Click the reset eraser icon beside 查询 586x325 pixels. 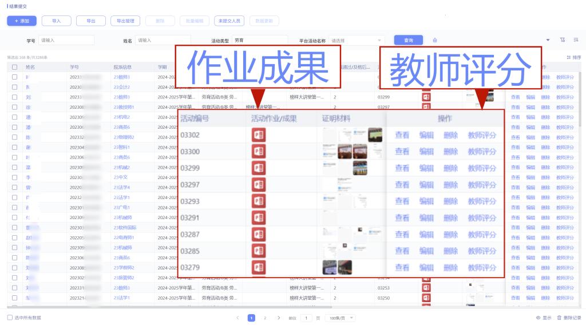pyautogui.click(x=435, y=40)
